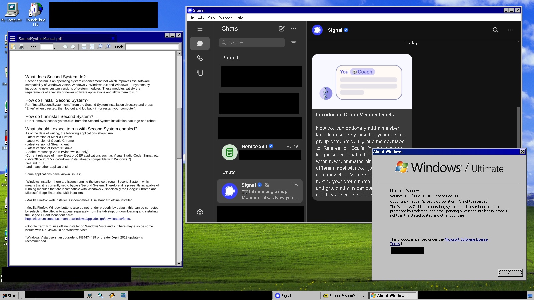The image size is (534, 300).
Task: Open the Window menu in Signal
Action: pos(225,17)
